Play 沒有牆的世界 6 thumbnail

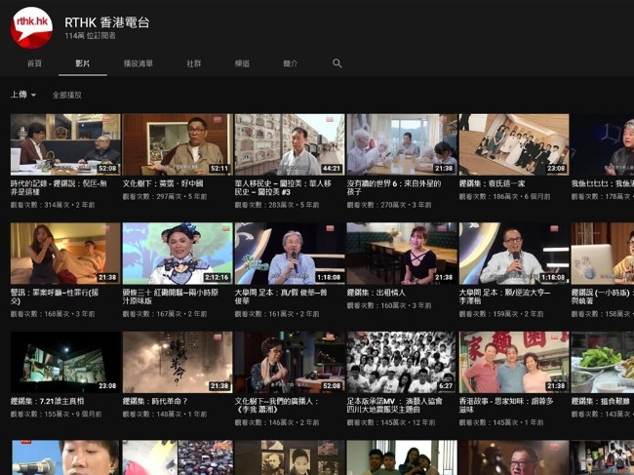click(x=402, y=144)
